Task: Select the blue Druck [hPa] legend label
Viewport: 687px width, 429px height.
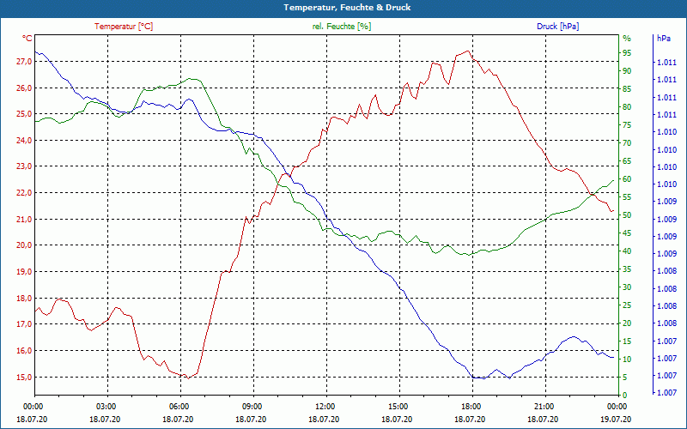Action: tap(557, 27)
